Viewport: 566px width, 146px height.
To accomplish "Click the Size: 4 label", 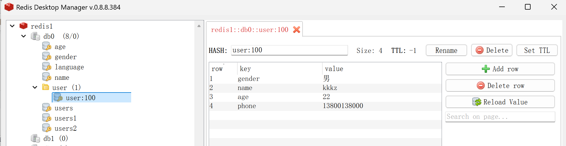I will [369, 51].
